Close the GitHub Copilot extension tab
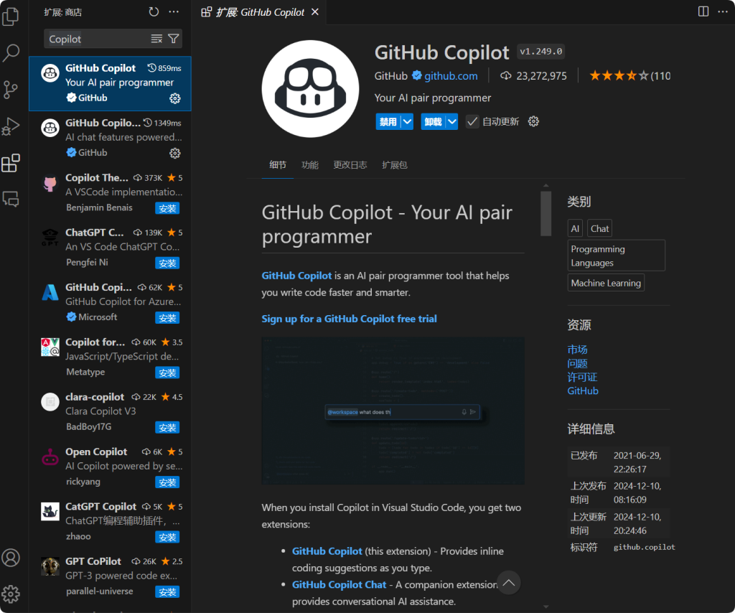 pyautogui.click(x=315, y=11)
